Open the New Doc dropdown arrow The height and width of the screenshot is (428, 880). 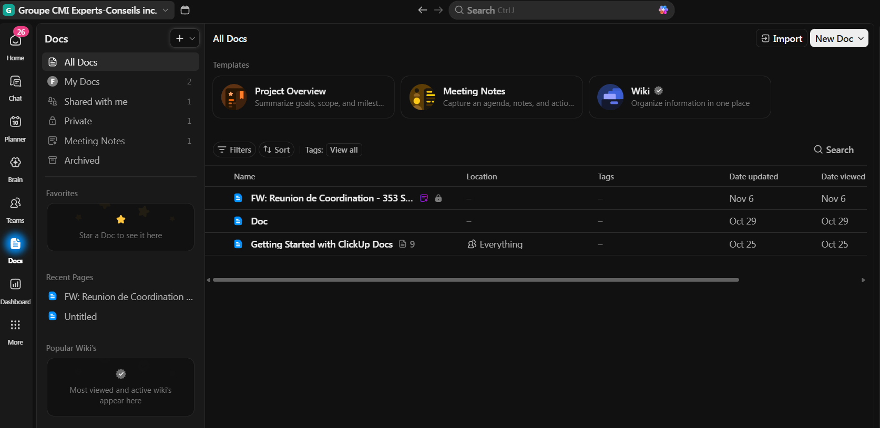[861, 38]
